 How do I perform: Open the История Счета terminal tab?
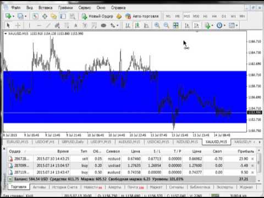(x=64, y=187)
